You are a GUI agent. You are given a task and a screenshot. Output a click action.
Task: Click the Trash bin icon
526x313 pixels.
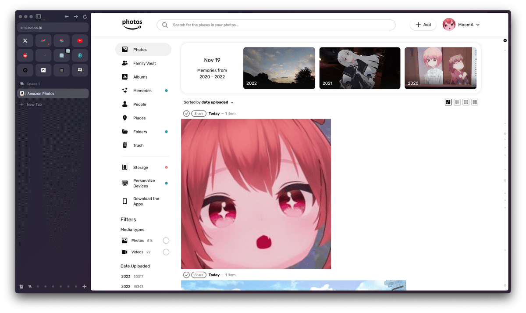[125, 145]
